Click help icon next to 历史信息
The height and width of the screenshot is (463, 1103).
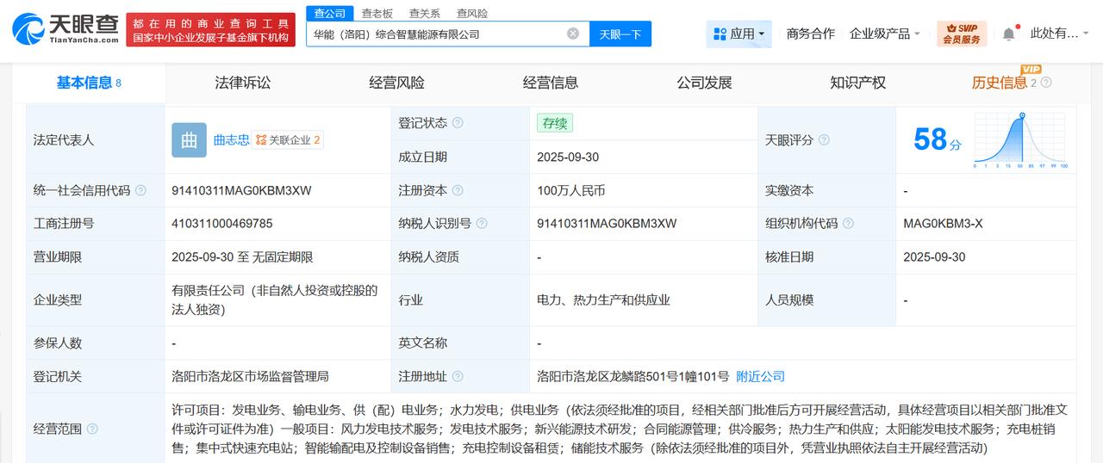click(1046, 83)
